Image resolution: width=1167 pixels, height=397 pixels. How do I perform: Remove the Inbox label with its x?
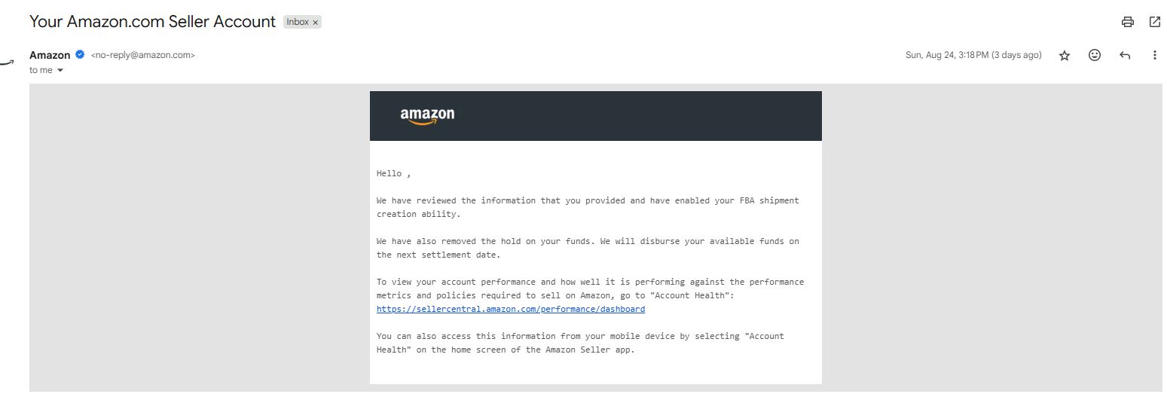point(316,22)
